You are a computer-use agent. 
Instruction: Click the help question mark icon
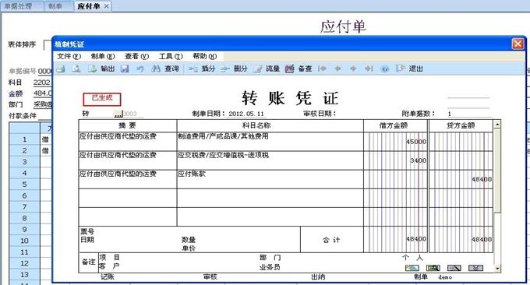coord(385,69)
